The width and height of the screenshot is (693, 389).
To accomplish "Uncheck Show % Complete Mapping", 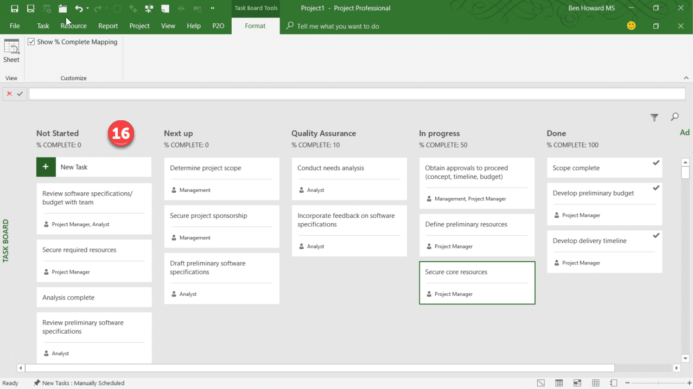I will coord(30,42).
